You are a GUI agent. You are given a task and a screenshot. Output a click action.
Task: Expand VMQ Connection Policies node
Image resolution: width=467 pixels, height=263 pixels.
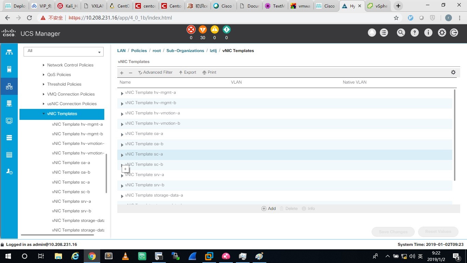tap(43, 94)
